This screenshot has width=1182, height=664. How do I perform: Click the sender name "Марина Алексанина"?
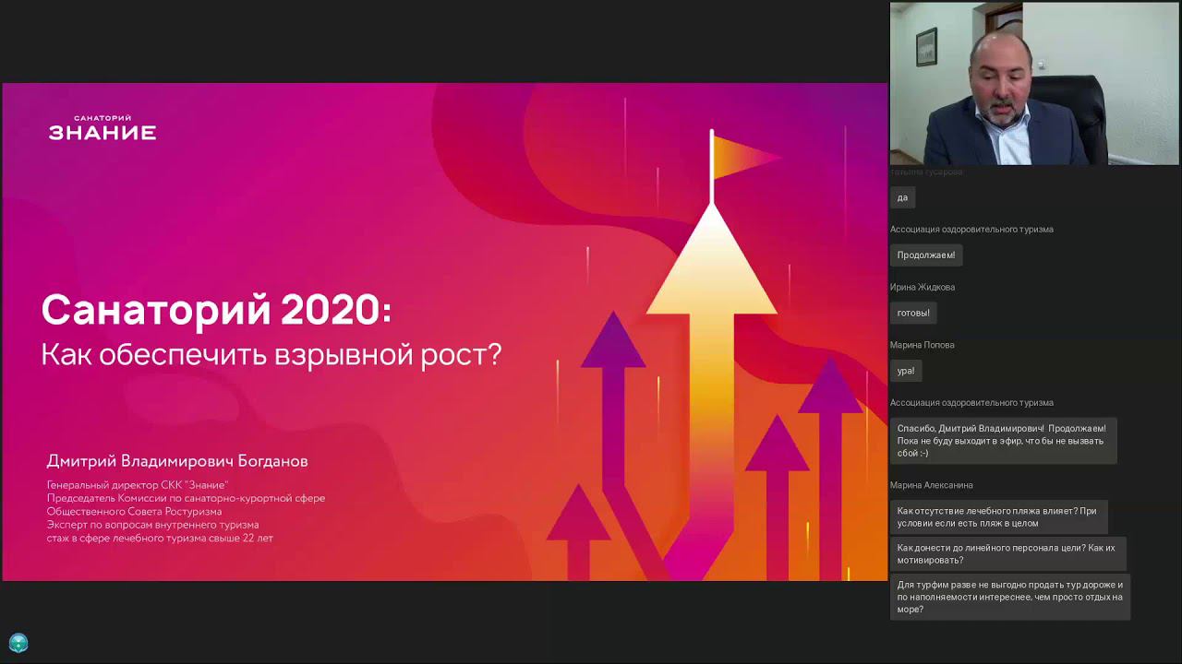pyautogui.click(x=932, y=485)
